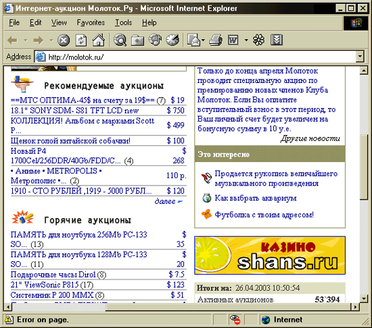
Task: Click the vertical scrollbar down arrow
Action: point(364,298)
